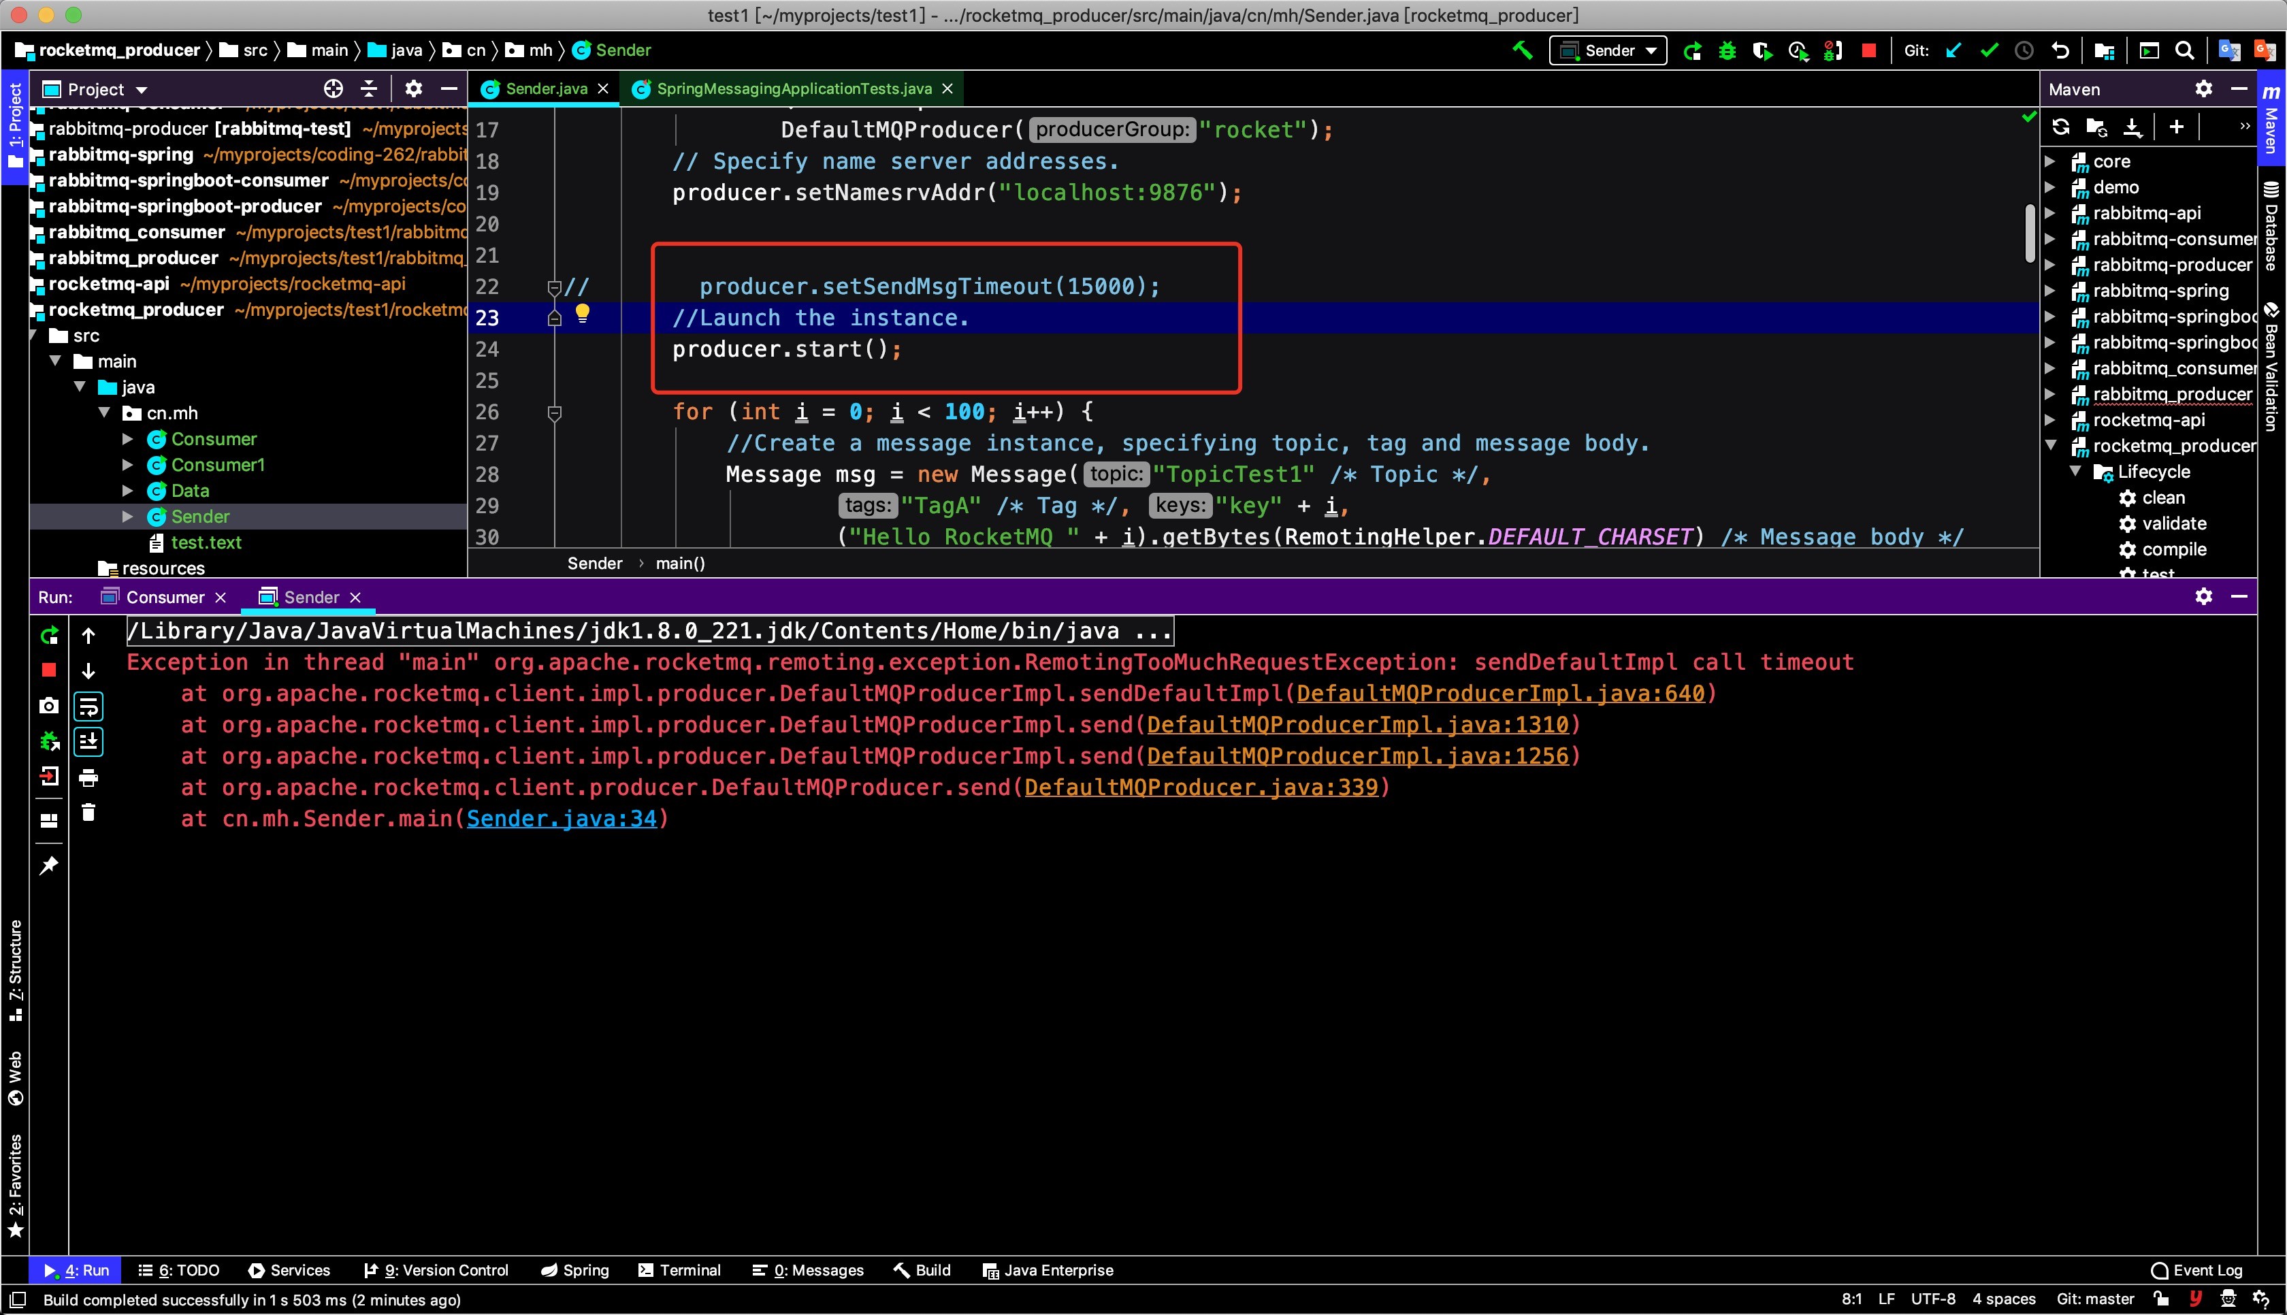Image resolution: width=2287 pixels, height=1315 pixels.
Task: Click Run with Coverage icon
Action: 1762,50
